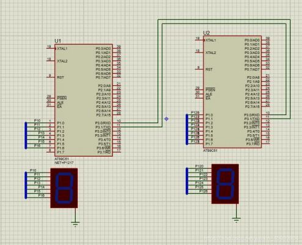Viewport: 302px width, 245px height.
Task: Click the seven-segment display below U1
Action: point(64,188)
